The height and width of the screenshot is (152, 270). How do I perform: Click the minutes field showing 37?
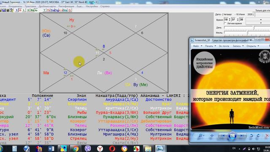(x=233, y=19)
